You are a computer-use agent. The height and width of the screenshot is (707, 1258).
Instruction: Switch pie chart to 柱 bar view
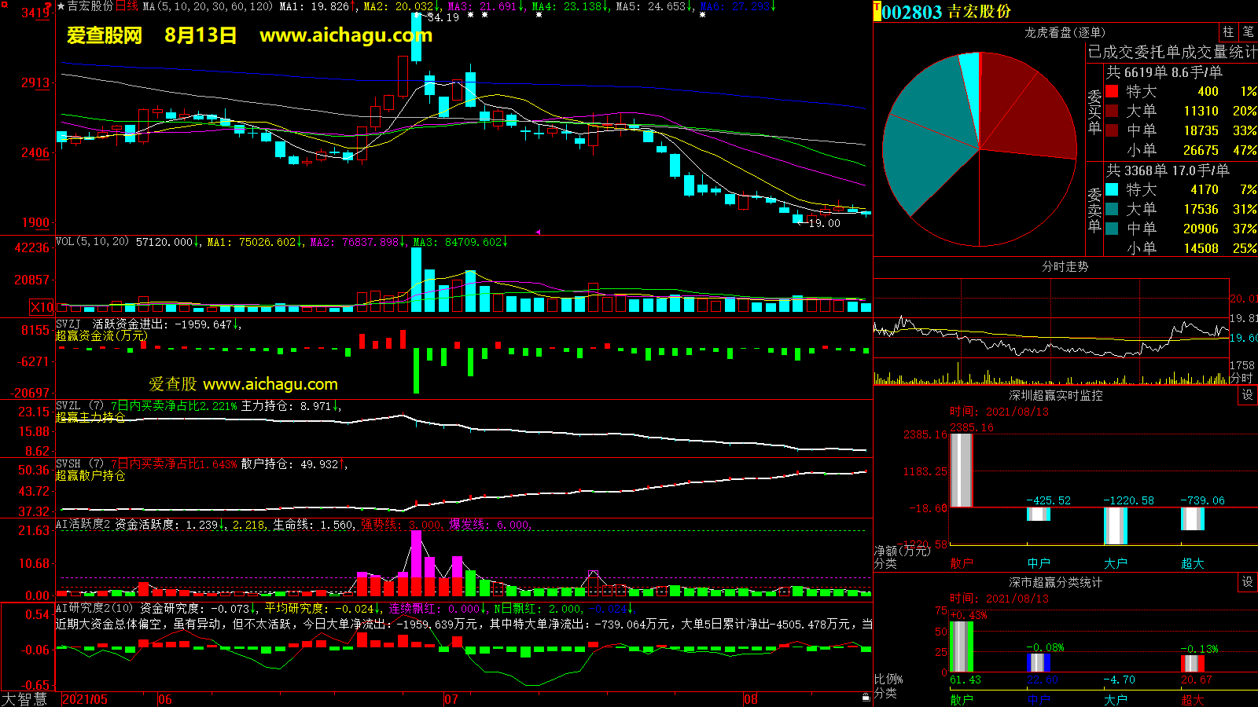(1228, 31)
